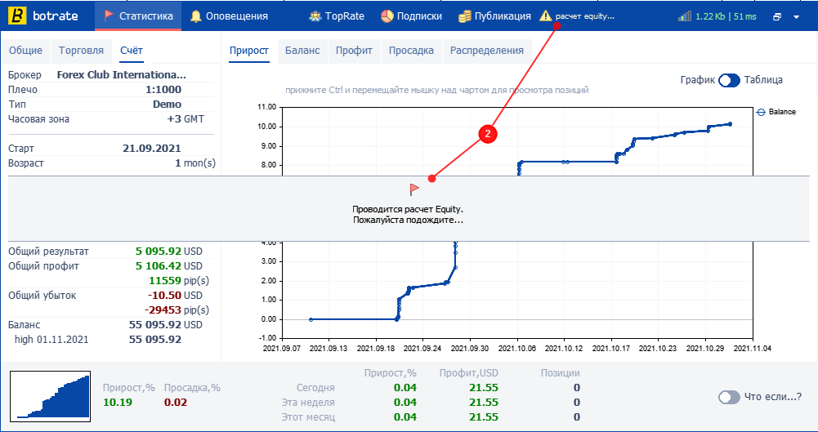This screenshot has height=432, width=818.
Task: Click the Публикация coins icon
Action: point(465,16)
